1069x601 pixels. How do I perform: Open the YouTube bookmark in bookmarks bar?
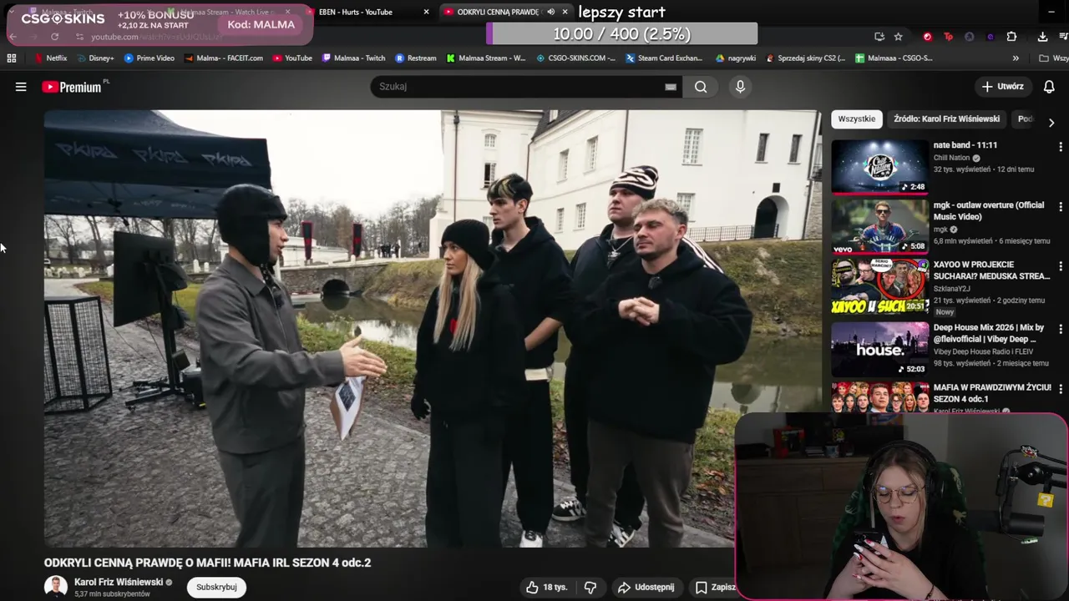coord(292,58)
